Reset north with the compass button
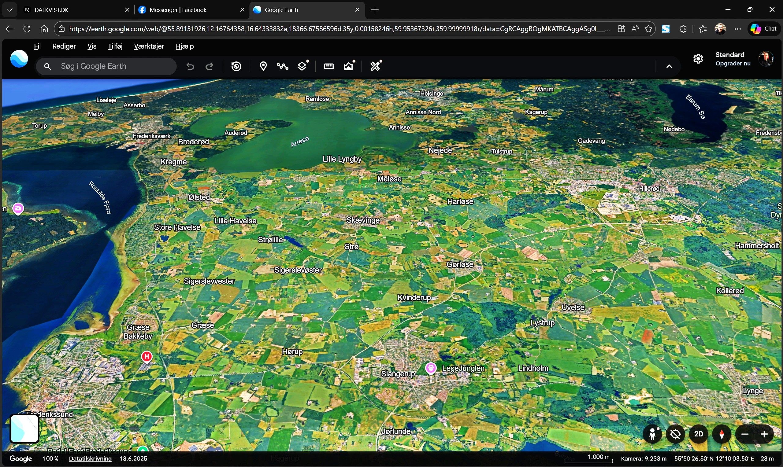Image resolution: width=783 pixels, height=467 pixels. 722,434
